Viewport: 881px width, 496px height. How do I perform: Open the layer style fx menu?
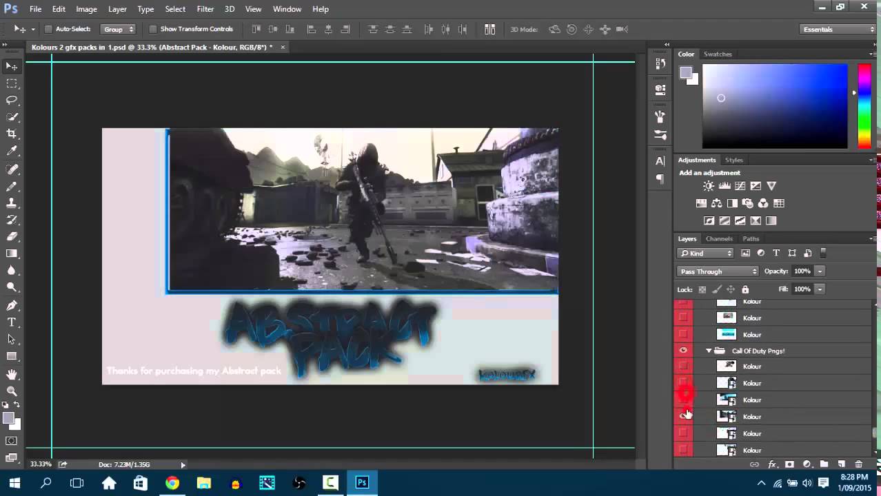[x=772, y=465]
